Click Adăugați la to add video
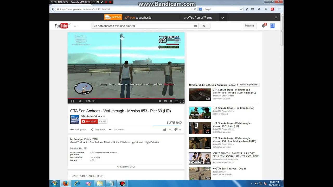The height and width of the screenshot is (187, 333). click(x=78, y=129)
